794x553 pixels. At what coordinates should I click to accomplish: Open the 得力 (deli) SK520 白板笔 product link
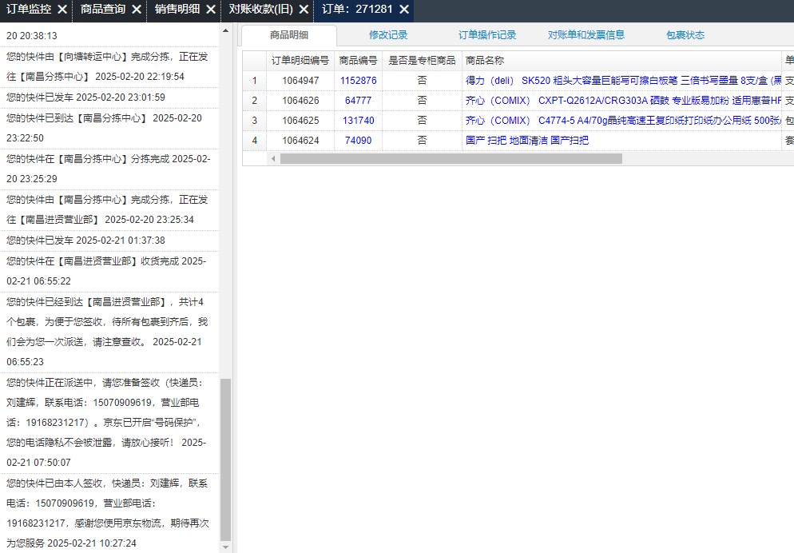[623, 81]
